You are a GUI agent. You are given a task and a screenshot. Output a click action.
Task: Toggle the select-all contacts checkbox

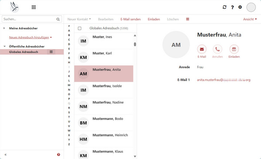coord(80,28)
